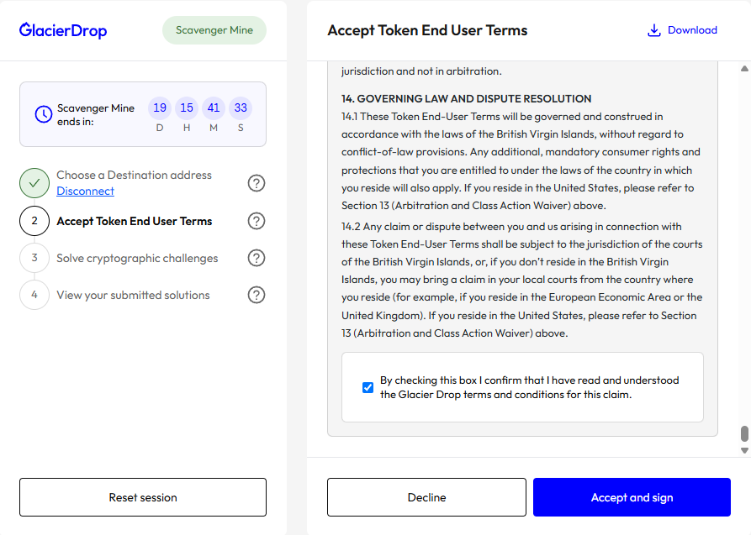Click the GlacierDrop logo
The width and height of the screenshot is (751, 535).
(x=63, y=31)
